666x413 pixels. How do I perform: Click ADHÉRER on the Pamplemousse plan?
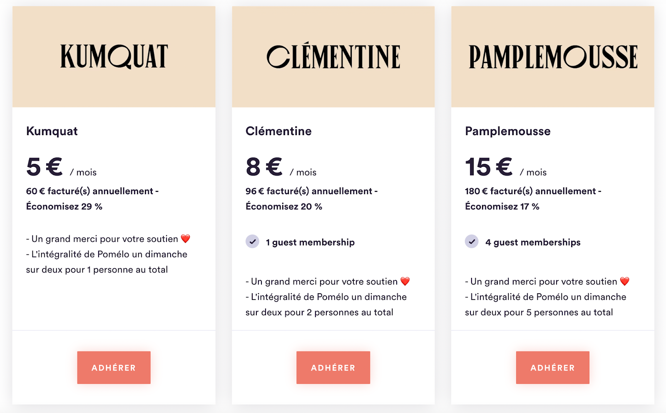coord(552,367)
